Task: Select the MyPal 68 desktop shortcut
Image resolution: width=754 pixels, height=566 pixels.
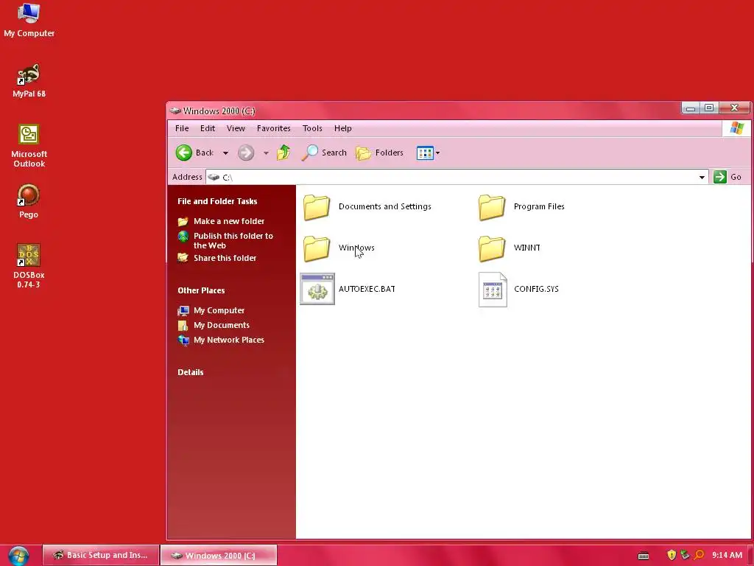Action: pyautogui.click(x=29, y=80)
